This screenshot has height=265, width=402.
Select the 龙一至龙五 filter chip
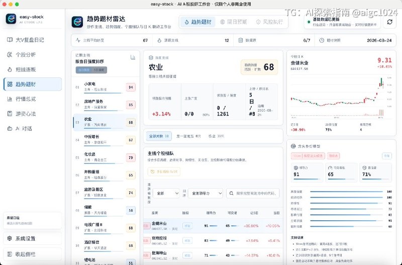tap(188, 136)
